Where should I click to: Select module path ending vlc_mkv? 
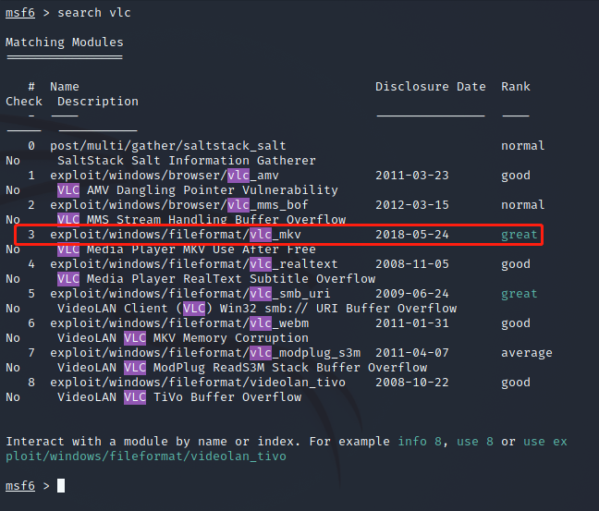coord(176,235)
